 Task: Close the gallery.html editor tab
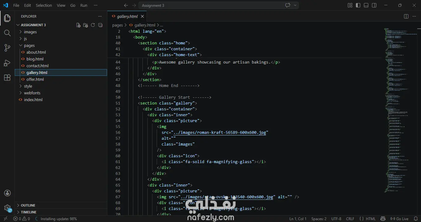[142, 16]
